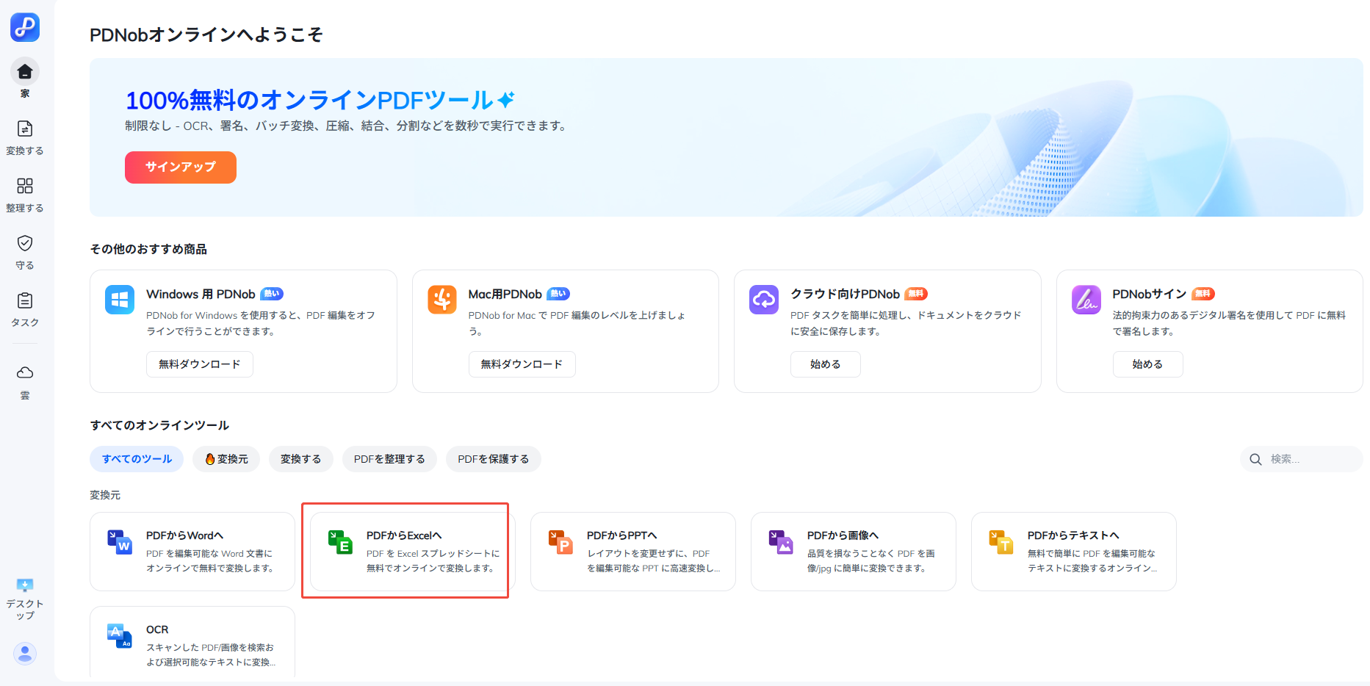The width and height of the screenshot is (1370, 686).
Task: Click the その他のおすすめ商品 section heading
Action: (x=148, y=249)
